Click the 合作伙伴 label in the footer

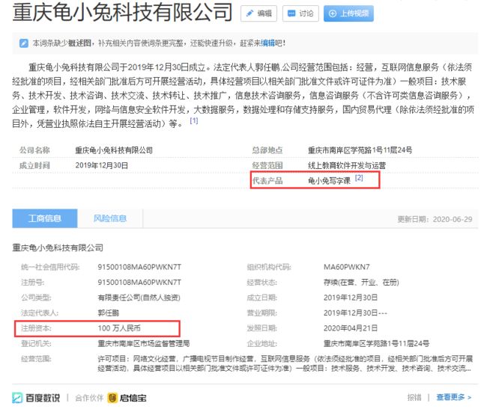tap(89, 398)
